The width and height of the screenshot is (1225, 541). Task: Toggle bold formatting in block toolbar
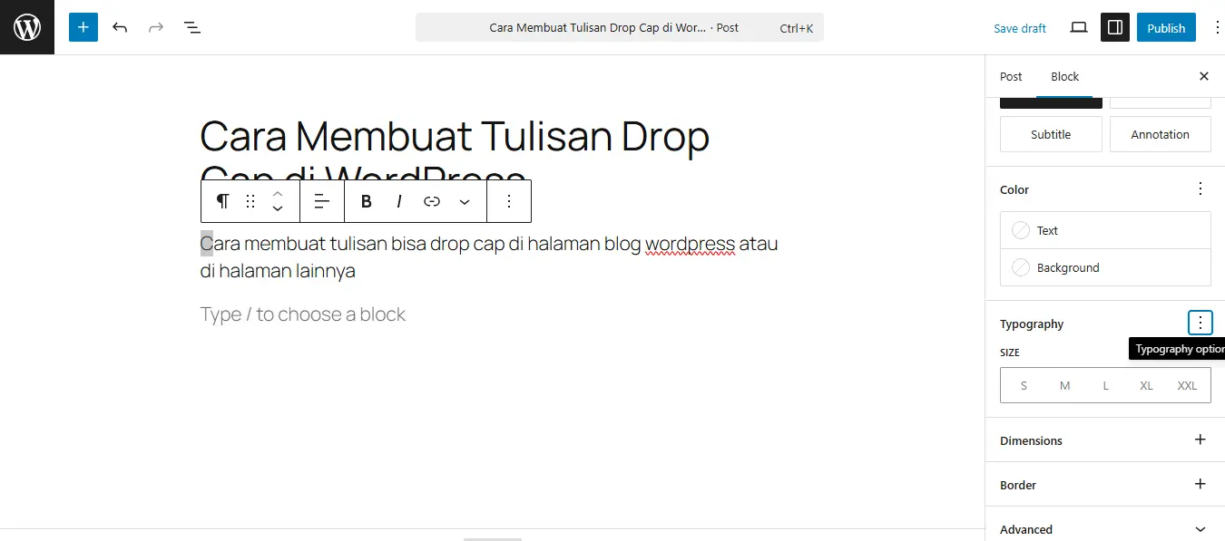(367, 201)
